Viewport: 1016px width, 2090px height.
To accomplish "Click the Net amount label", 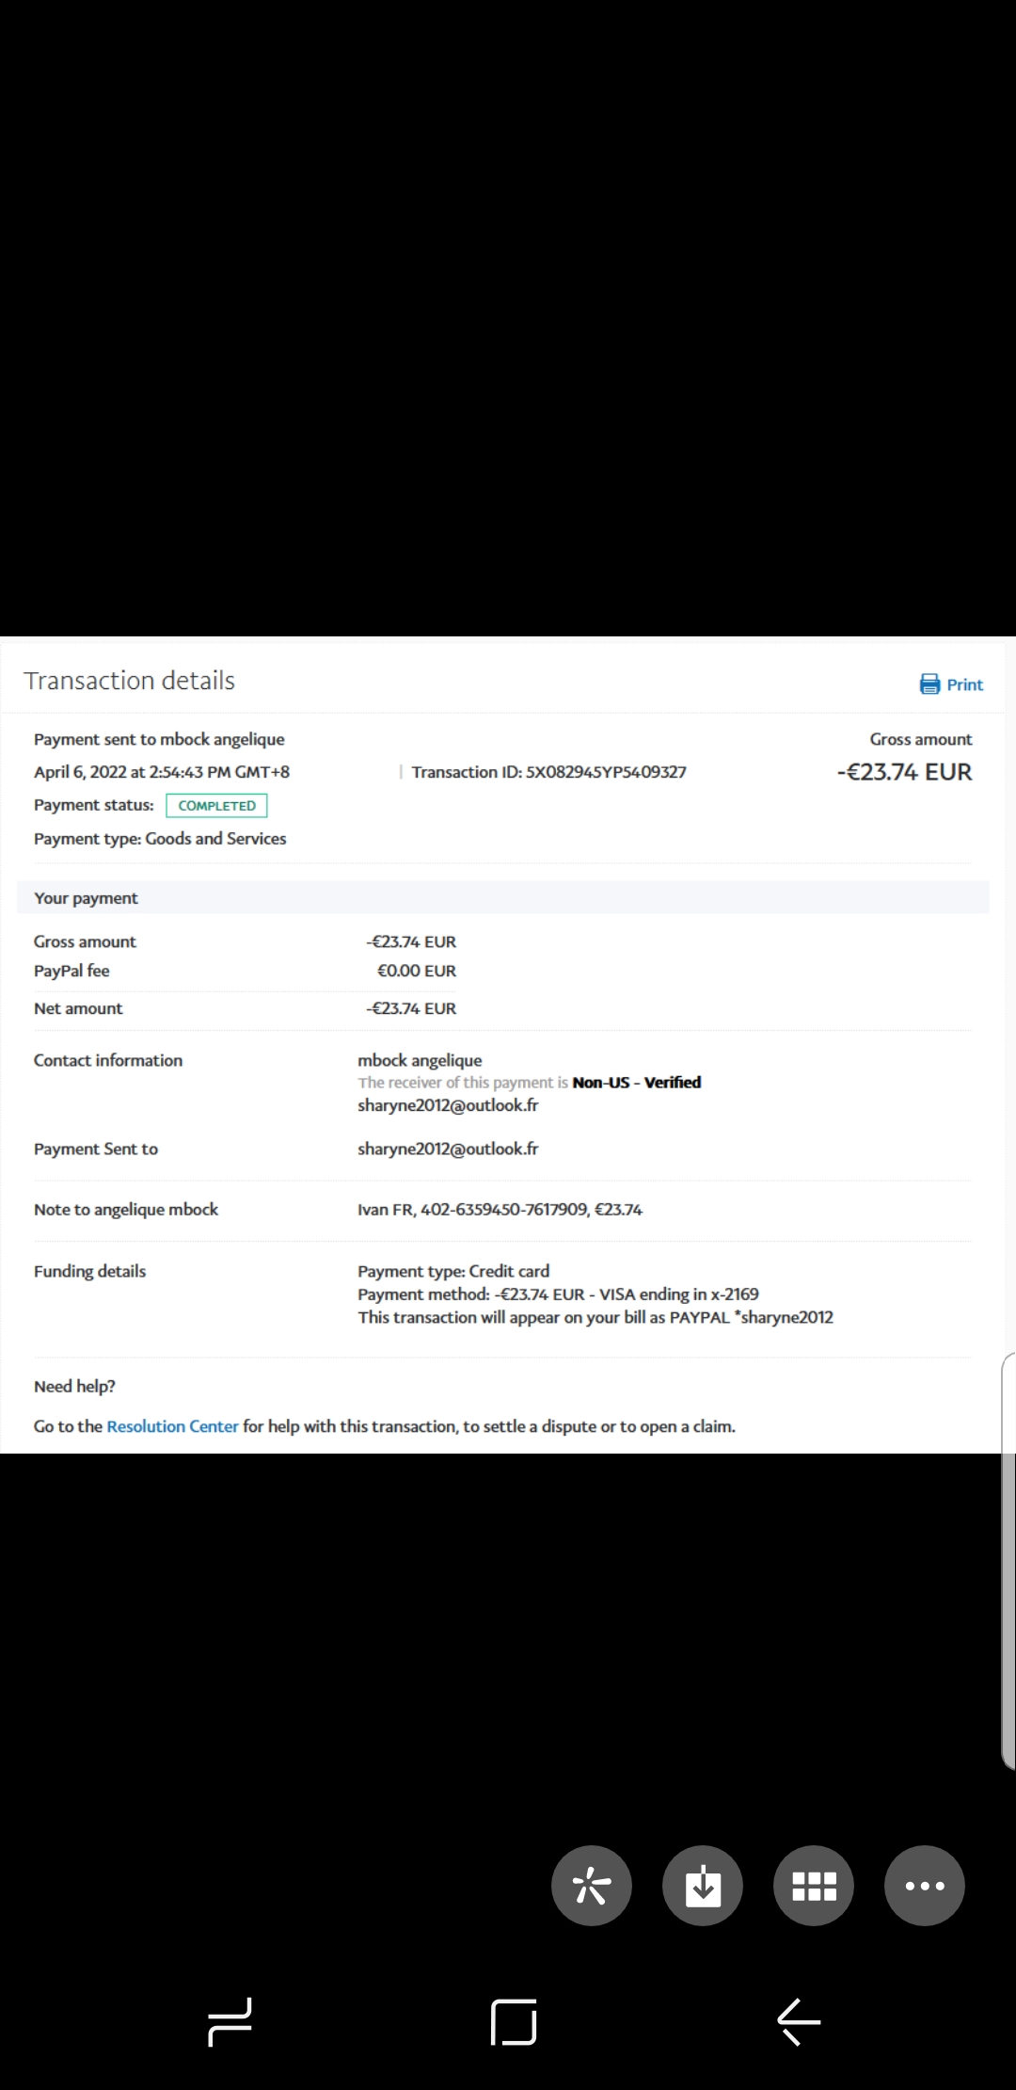I will tap(78, 1008).
